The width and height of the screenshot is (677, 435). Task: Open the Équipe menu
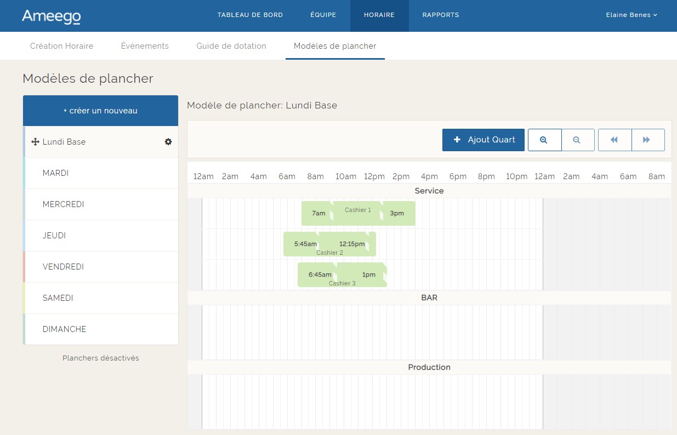tap(323, 15)
